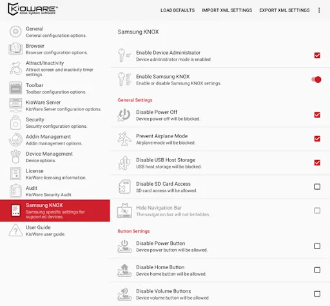Toggle the Enable Samsung KNOX switch

click(x=316, y=79)
